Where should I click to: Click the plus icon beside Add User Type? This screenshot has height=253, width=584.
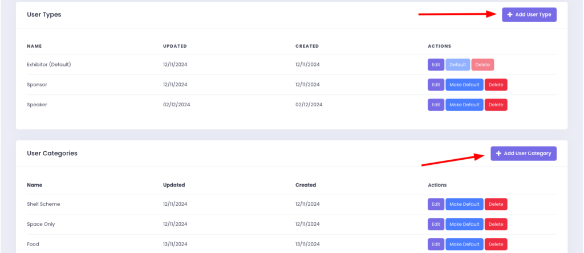point(510,15)
